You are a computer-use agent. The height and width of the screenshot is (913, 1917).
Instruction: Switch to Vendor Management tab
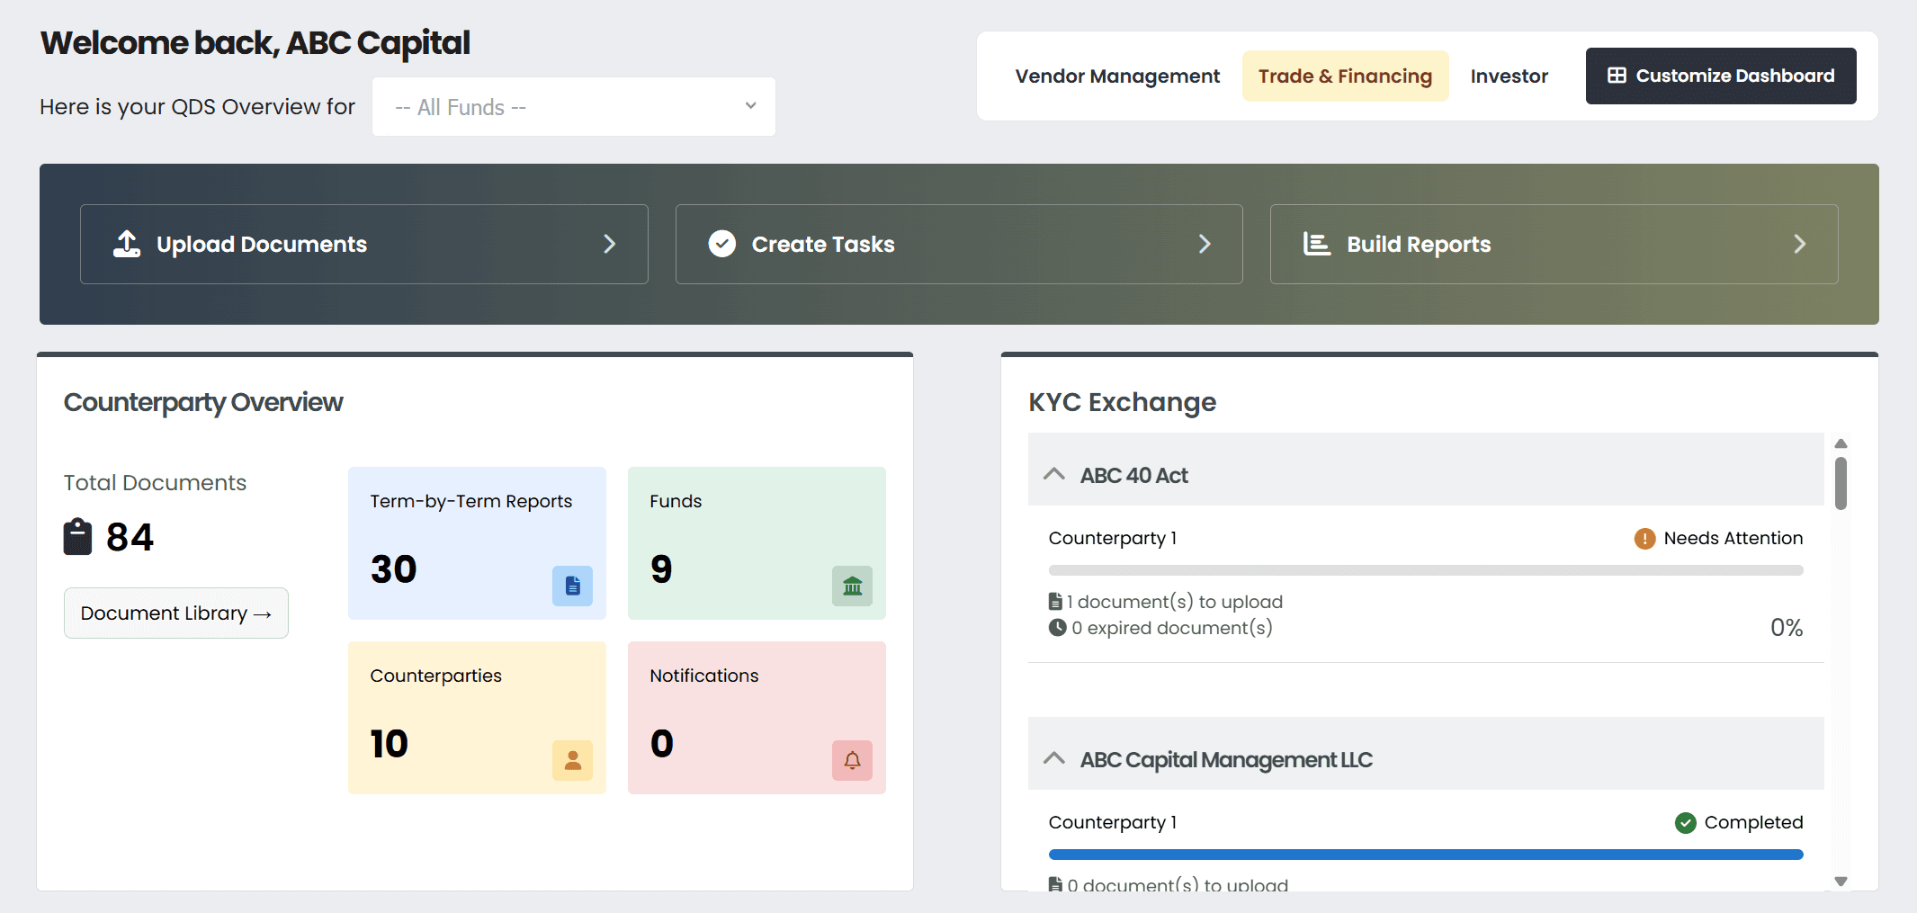point(1117,76)
